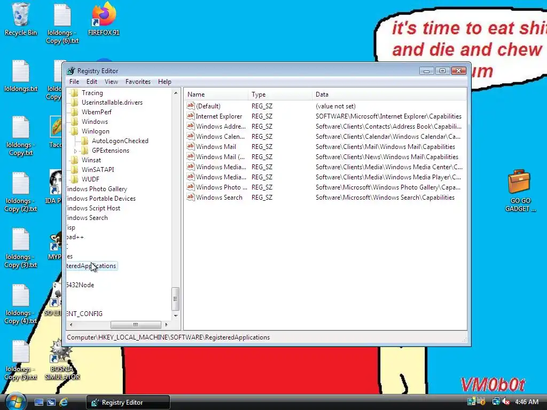
Task: Select the (Default) value icon
Action: click(191, 106)
